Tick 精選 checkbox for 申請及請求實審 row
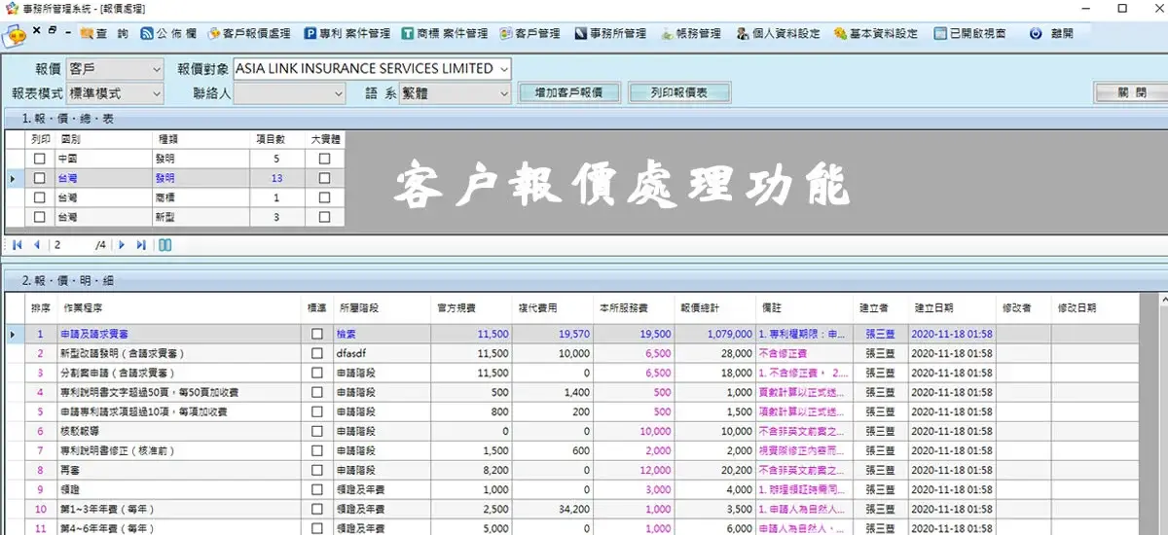This screenshot has height=535, width=1168. pyautogui.click(x=316, y=334)
